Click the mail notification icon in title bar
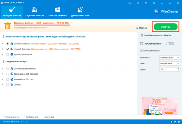 coord(130,3)
